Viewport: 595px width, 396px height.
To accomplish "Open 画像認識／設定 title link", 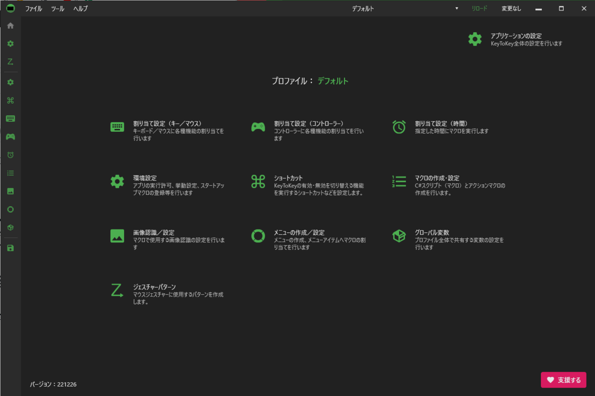I will tap(154, 232).
